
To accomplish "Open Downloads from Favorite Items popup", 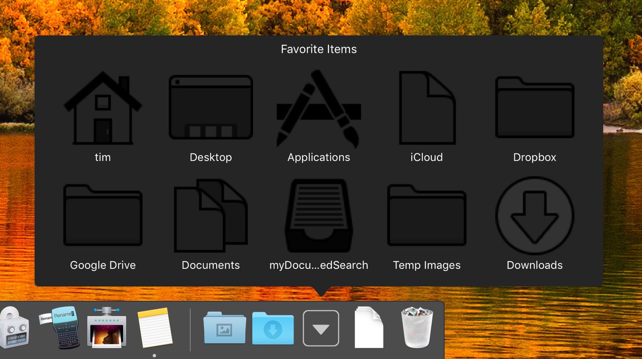I will point(534,216).
